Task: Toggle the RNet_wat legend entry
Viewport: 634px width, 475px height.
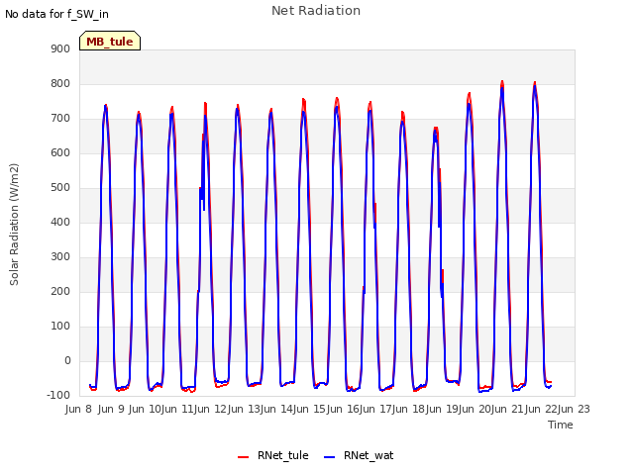Action: 359,455
